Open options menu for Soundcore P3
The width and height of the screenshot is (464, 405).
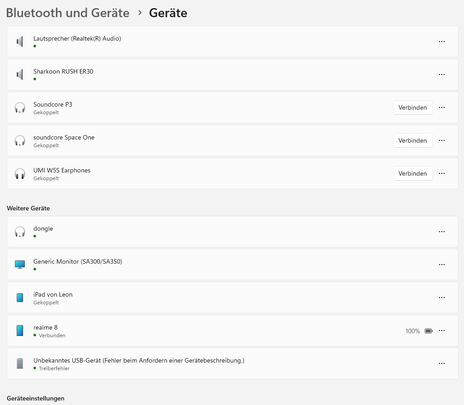[x=441, y=107]
